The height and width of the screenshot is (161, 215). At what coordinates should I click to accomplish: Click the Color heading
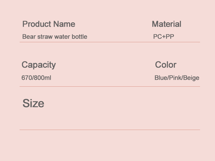pyautogui.click(x=165, y=65)
